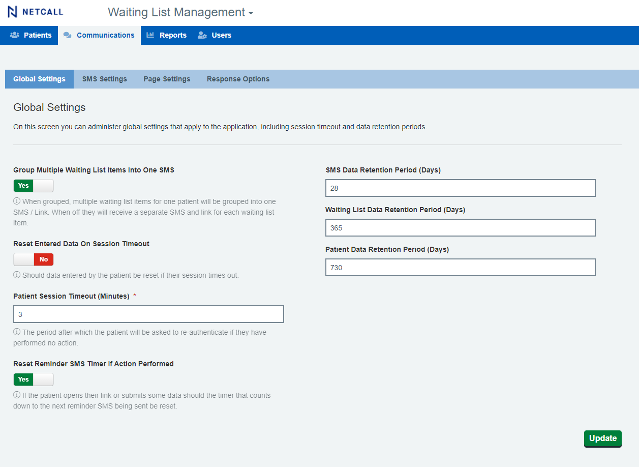This screenshot has width=639, height=467.
Task: Focus the SMS Data Retention Period field
Action: point(460,188)
